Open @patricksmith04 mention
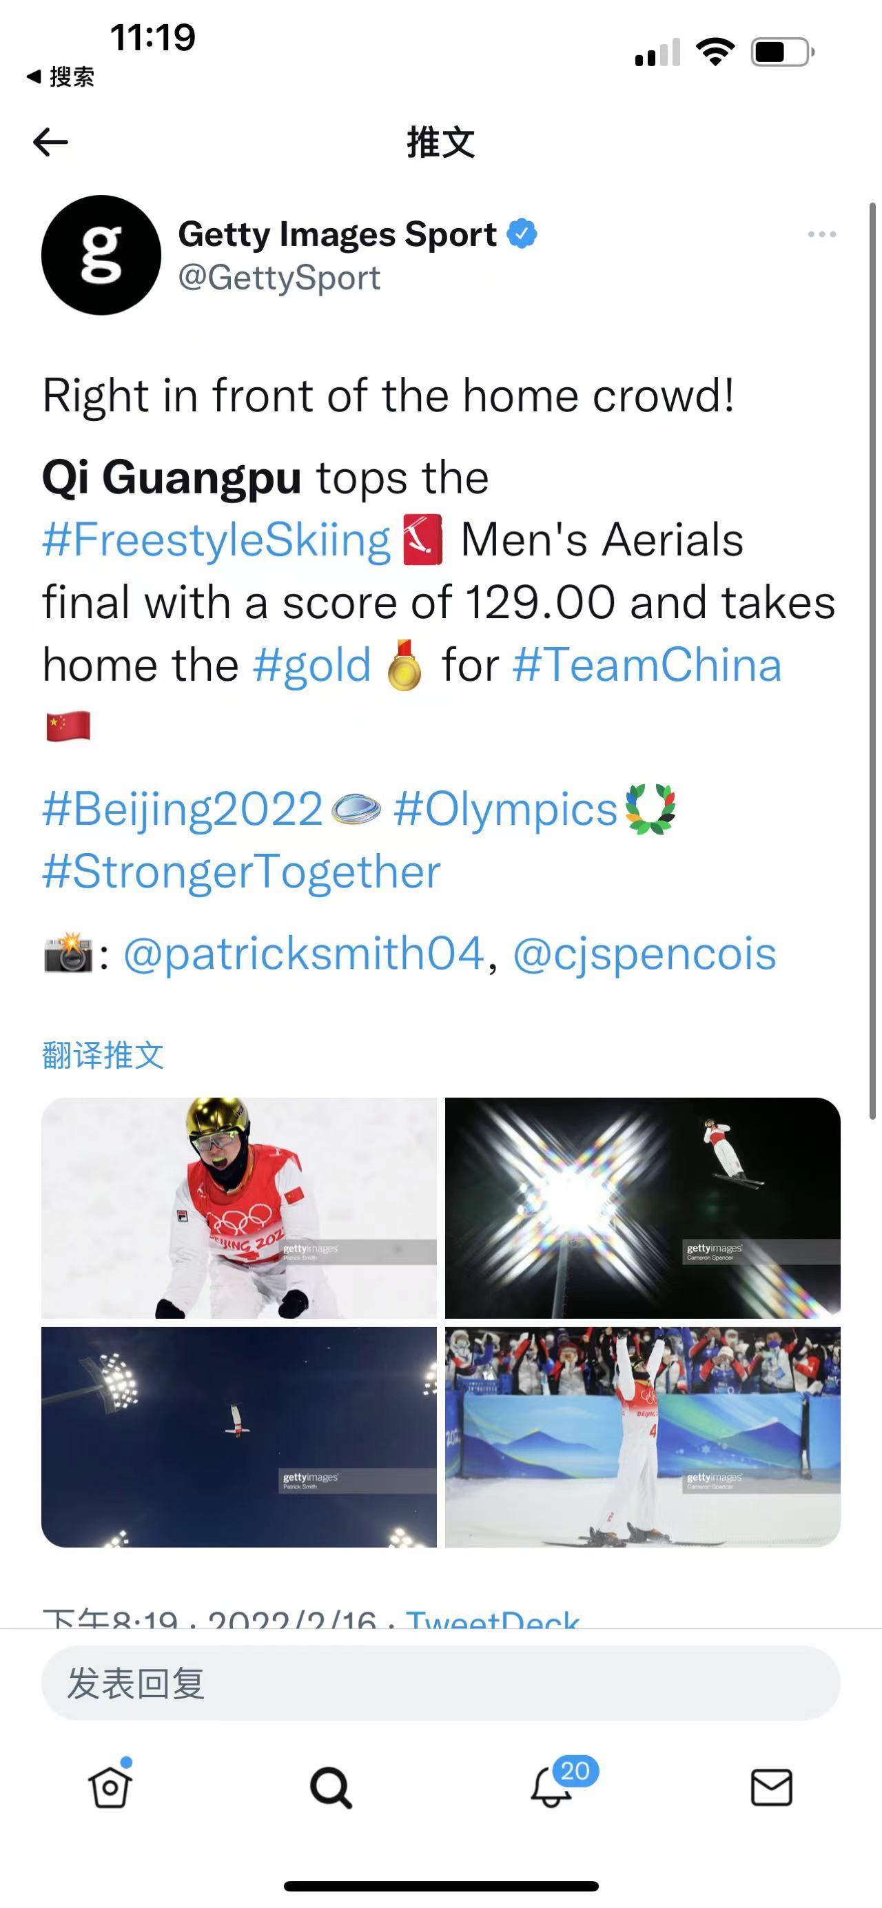The height and width of the screenshot is (1908, 882). (x=304, y=952)
